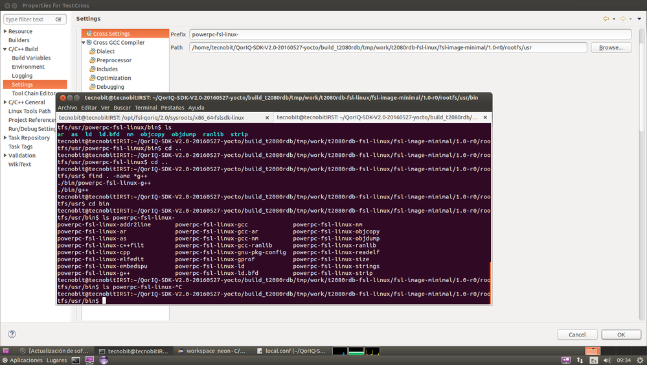This screenshot has height=365, width=647.
Task: Click the volume speaker icon in system tray
Action: (x=607, y=360)
